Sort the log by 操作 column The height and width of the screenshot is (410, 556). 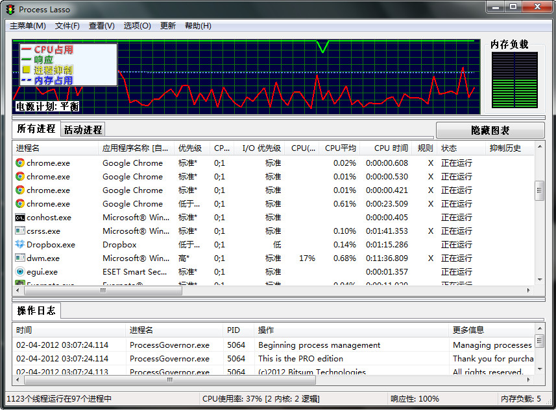click(352, 330)
